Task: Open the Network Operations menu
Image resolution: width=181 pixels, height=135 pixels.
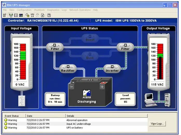Action: coord(80,10)
